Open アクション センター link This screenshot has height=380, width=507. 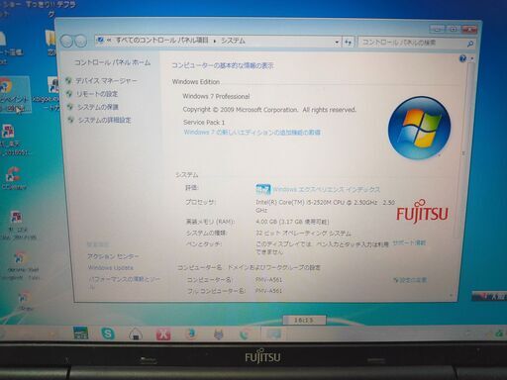(x=113, y=256)
